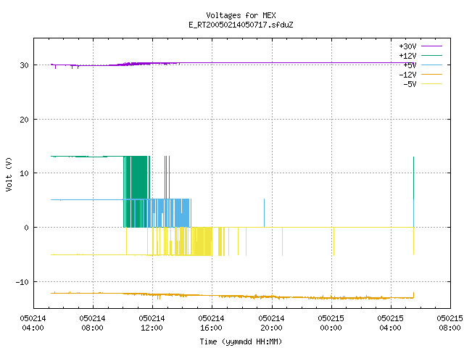Click the x-axis label '050214 20:00'

coord(271,323)
